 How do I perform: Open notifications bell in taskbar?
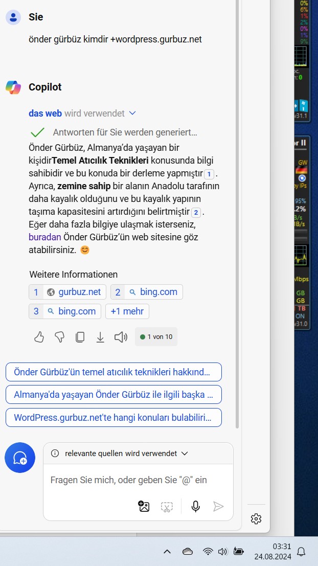pos(301,551)
